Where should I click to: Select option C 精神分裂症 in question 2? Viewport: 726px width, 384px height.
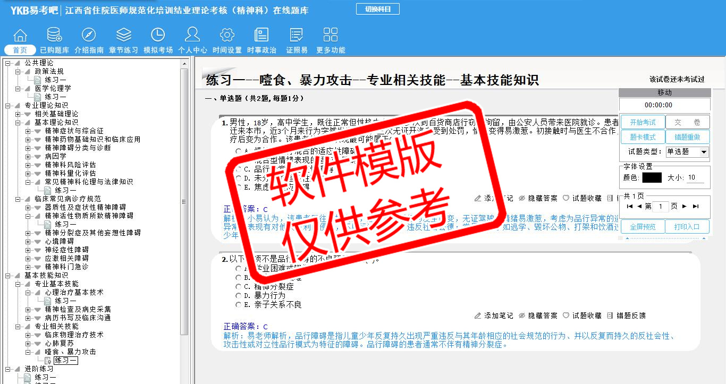pyautogui.click(x=239, y=287)
